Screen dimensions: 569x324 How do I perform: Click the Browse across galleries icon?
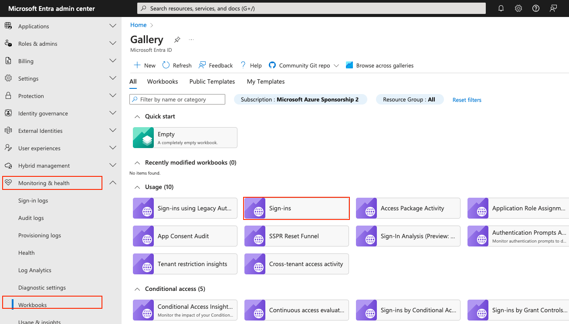(x=349, y=65)
